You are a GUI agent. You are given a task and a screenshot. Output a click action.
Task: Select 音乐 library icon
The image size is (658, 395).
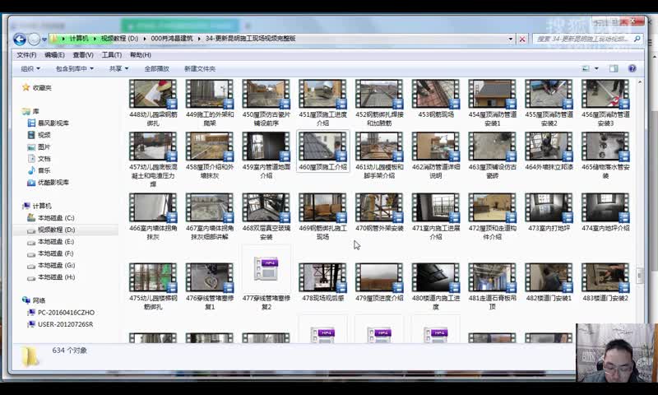pyautogui.click(x=31, y=170)
